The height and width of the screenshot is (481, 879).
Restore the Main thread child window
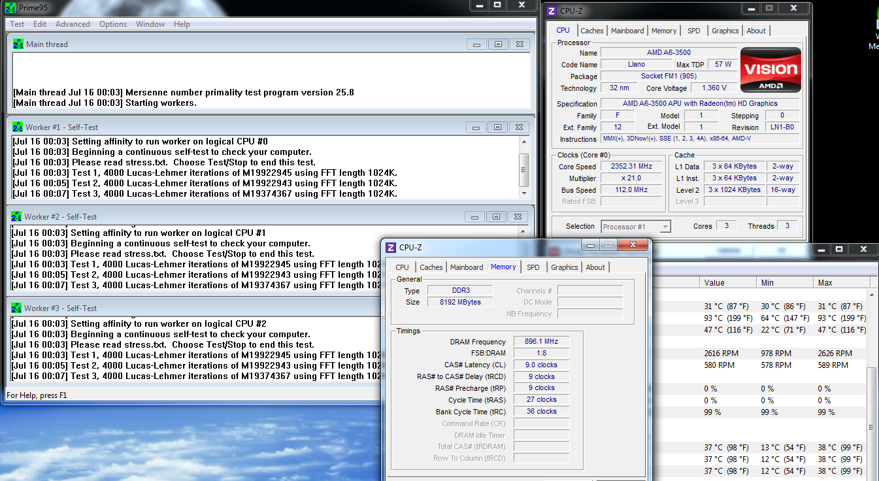[x=498, y=44]
